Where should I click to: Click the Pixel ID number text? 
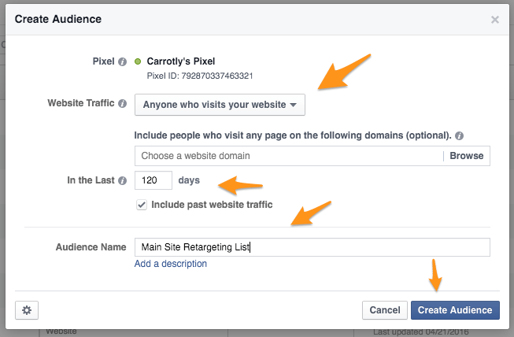tap(217, 76)
